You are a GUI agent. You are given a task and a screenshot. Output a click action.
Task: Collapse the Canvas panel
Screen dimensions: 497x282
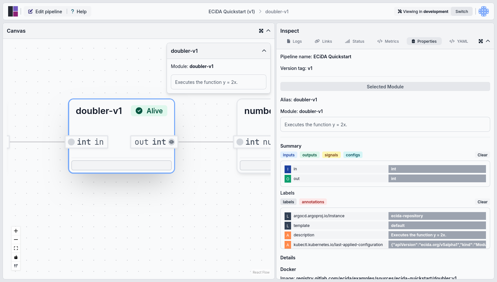268,31
